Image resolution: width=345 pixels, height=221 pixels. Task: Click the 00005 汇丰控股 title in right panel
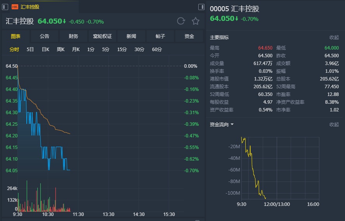coord(234,9)
